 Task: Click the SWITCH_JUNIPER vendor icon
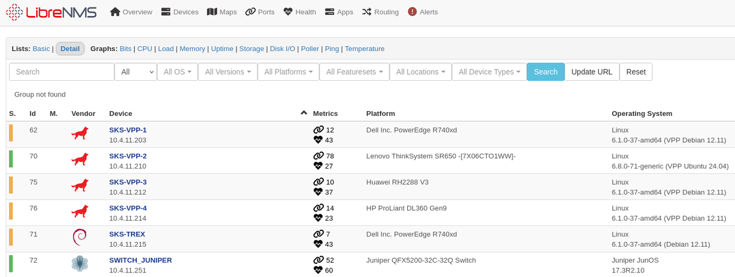80,264
